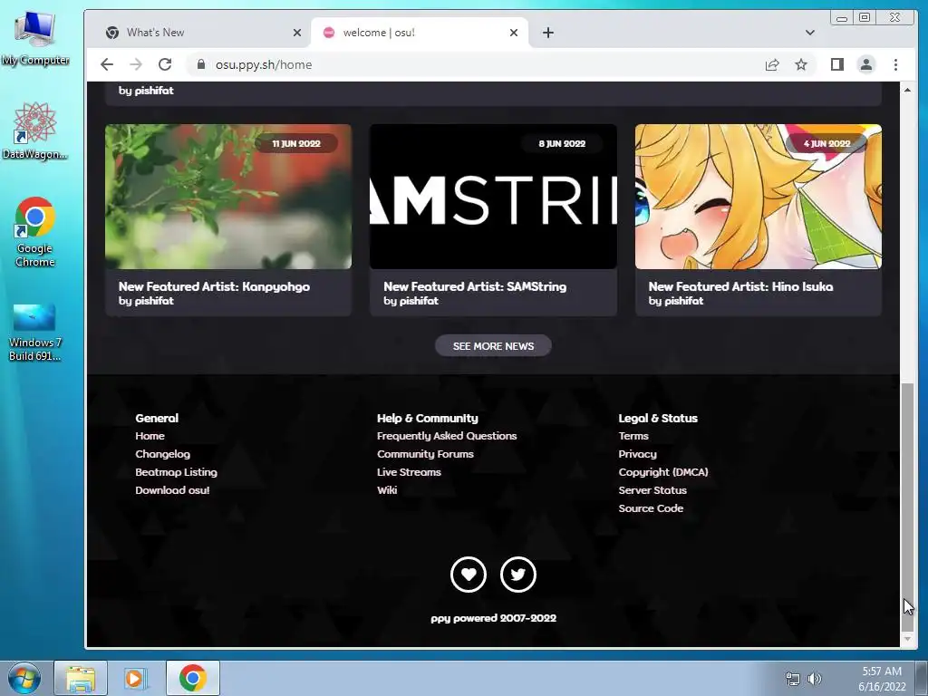928x696 pixels.
Task: Click the browser forward arrow
Action: (136, 64)
